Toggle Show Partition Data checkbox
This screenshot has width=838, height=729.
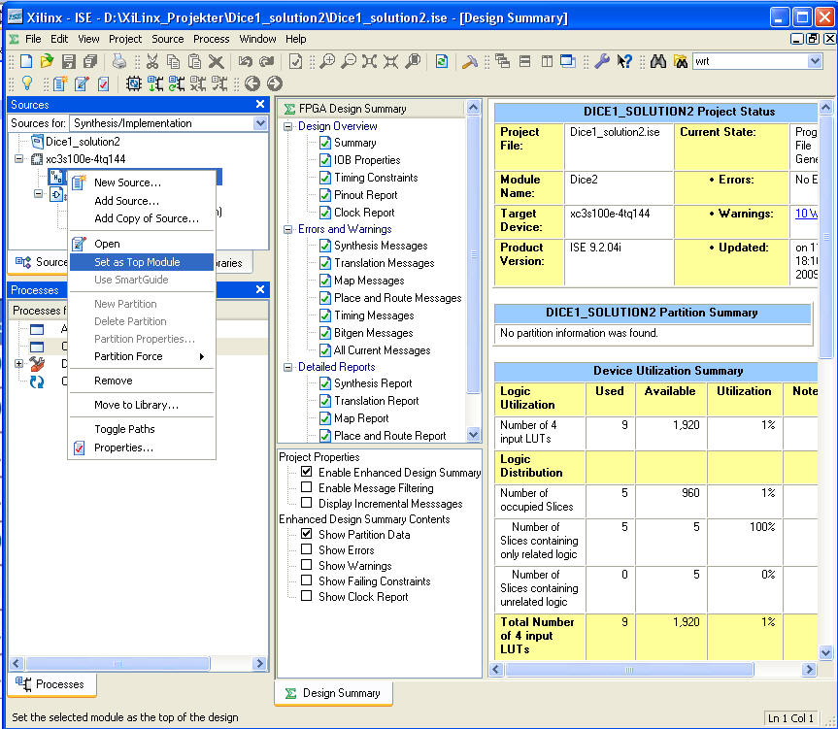tap(306, 534)
